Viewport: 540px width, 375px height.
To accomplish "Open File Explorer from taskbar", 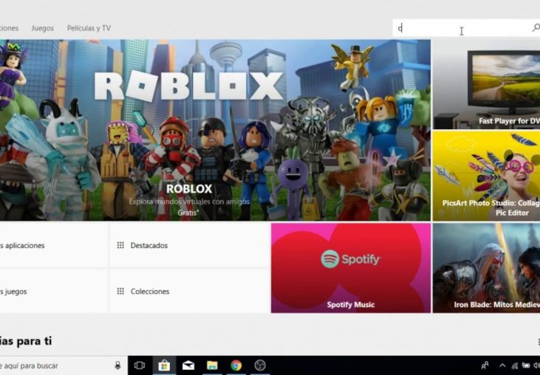I will pyautogui.click(x=212, y=365).
